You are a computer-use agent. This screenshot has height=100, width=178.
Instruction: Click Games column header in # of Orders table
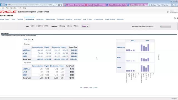pyautogui.click(x=62, y=66)
